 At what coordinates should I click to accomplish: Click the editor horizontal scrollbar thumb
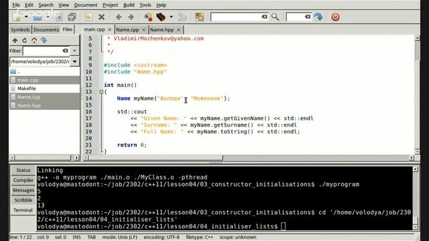[156, 158]
